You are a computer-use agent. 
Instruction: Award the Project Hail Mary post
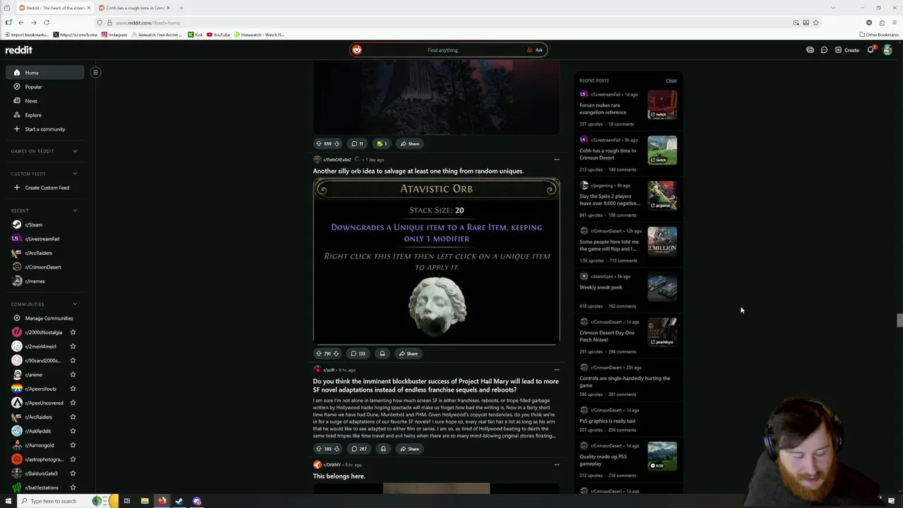click(383, 449)
